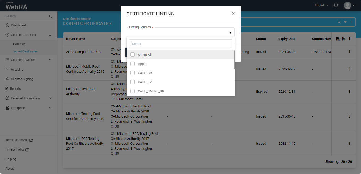Expand the Personal Information chevron
This screenshot has width=361, height=174.
click(x=50, y=98)
